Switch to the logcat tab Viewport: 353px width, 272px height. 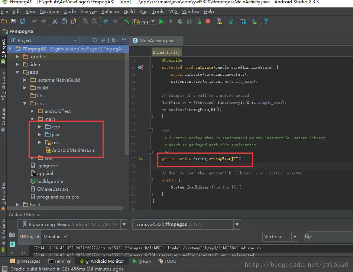[30, 237]
